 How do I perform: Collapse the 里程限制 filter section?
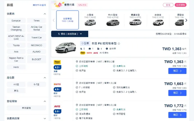coord(45,101)
